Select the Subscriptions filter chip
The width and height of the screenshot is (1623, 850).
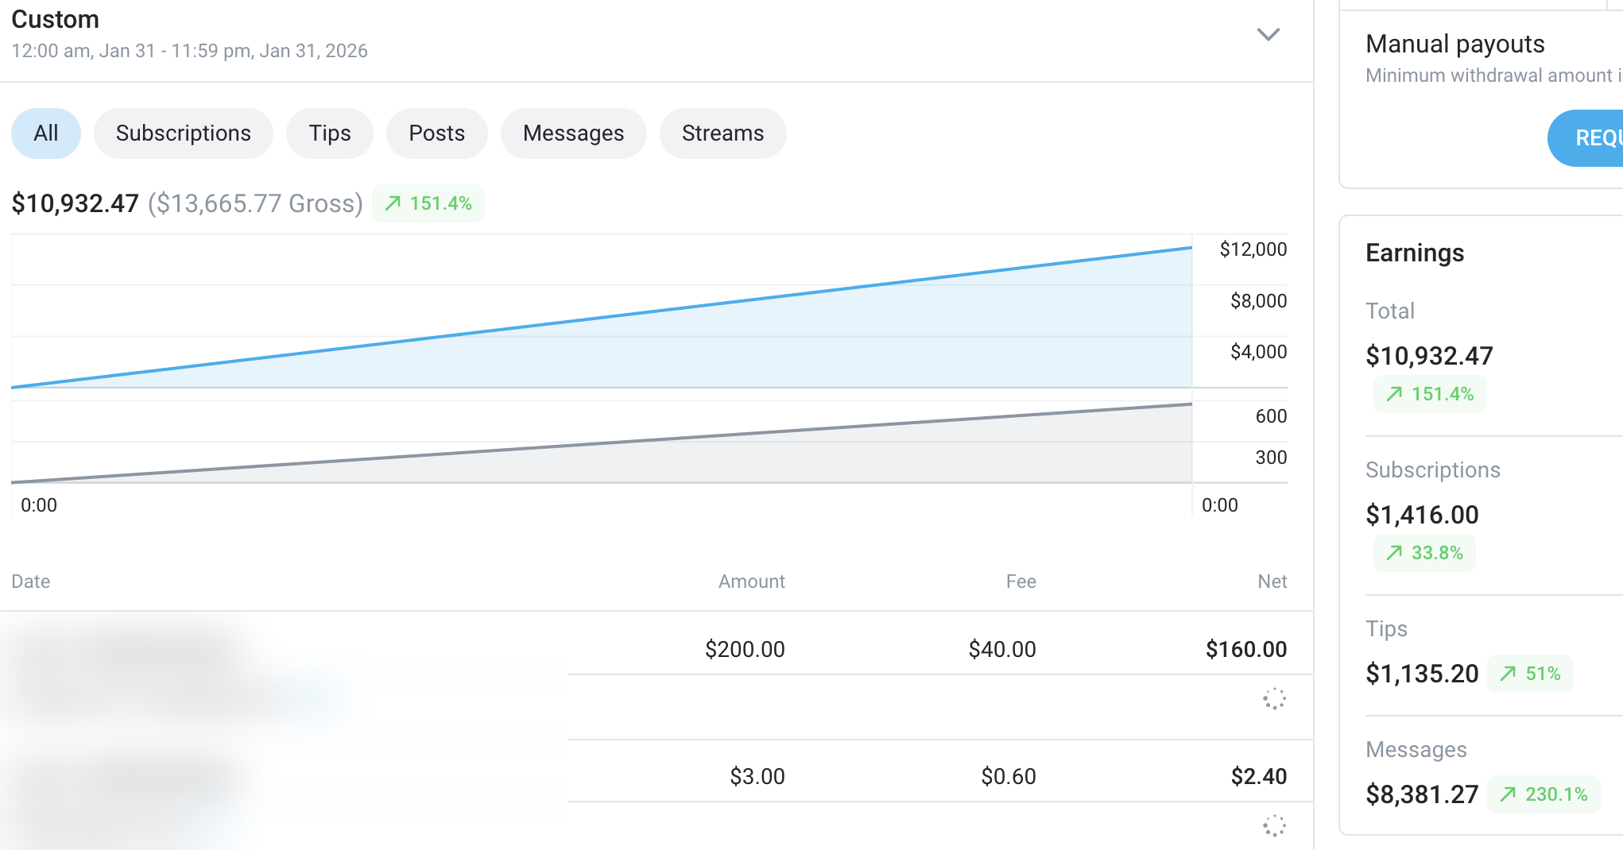tap(183, 133)
